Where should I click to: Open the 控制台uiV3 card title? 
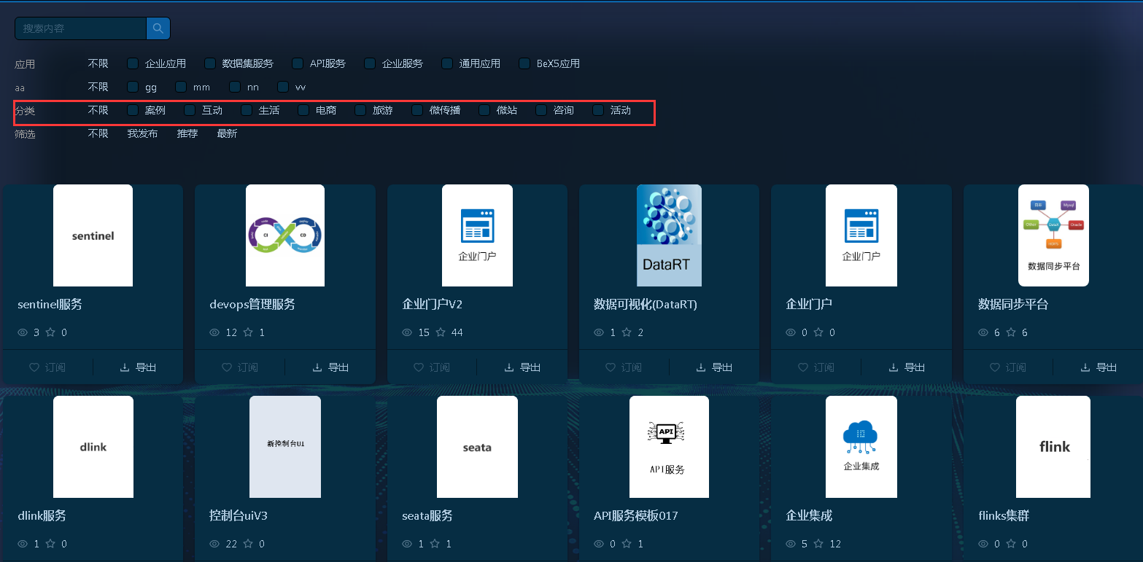coord(239,515)
